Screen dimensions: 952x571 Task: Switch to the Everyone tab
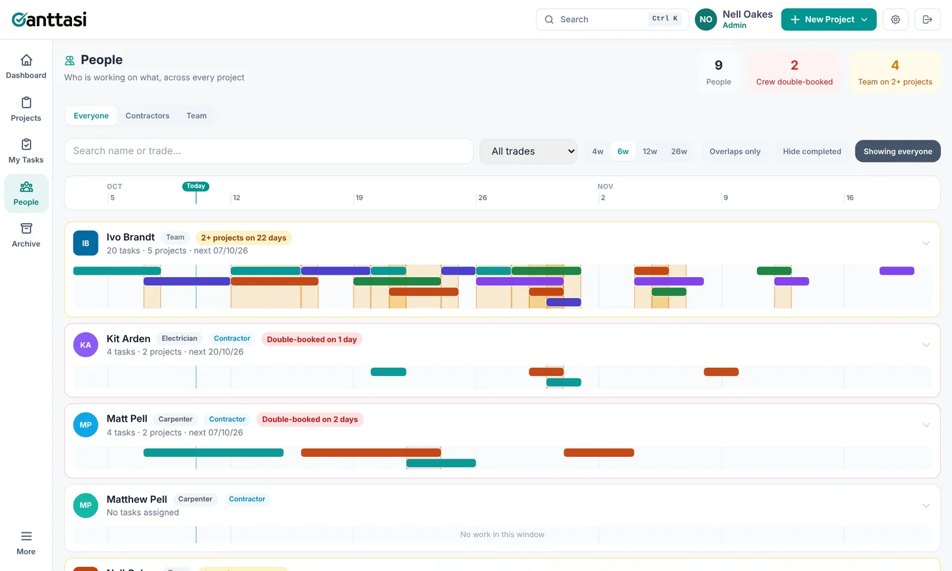(91, 116)
